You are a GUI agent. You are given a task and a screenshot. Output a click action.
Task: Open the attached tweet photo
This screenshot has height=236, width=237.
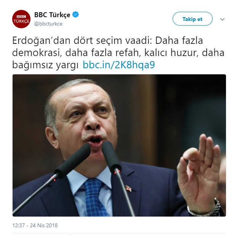pos(119,145)
